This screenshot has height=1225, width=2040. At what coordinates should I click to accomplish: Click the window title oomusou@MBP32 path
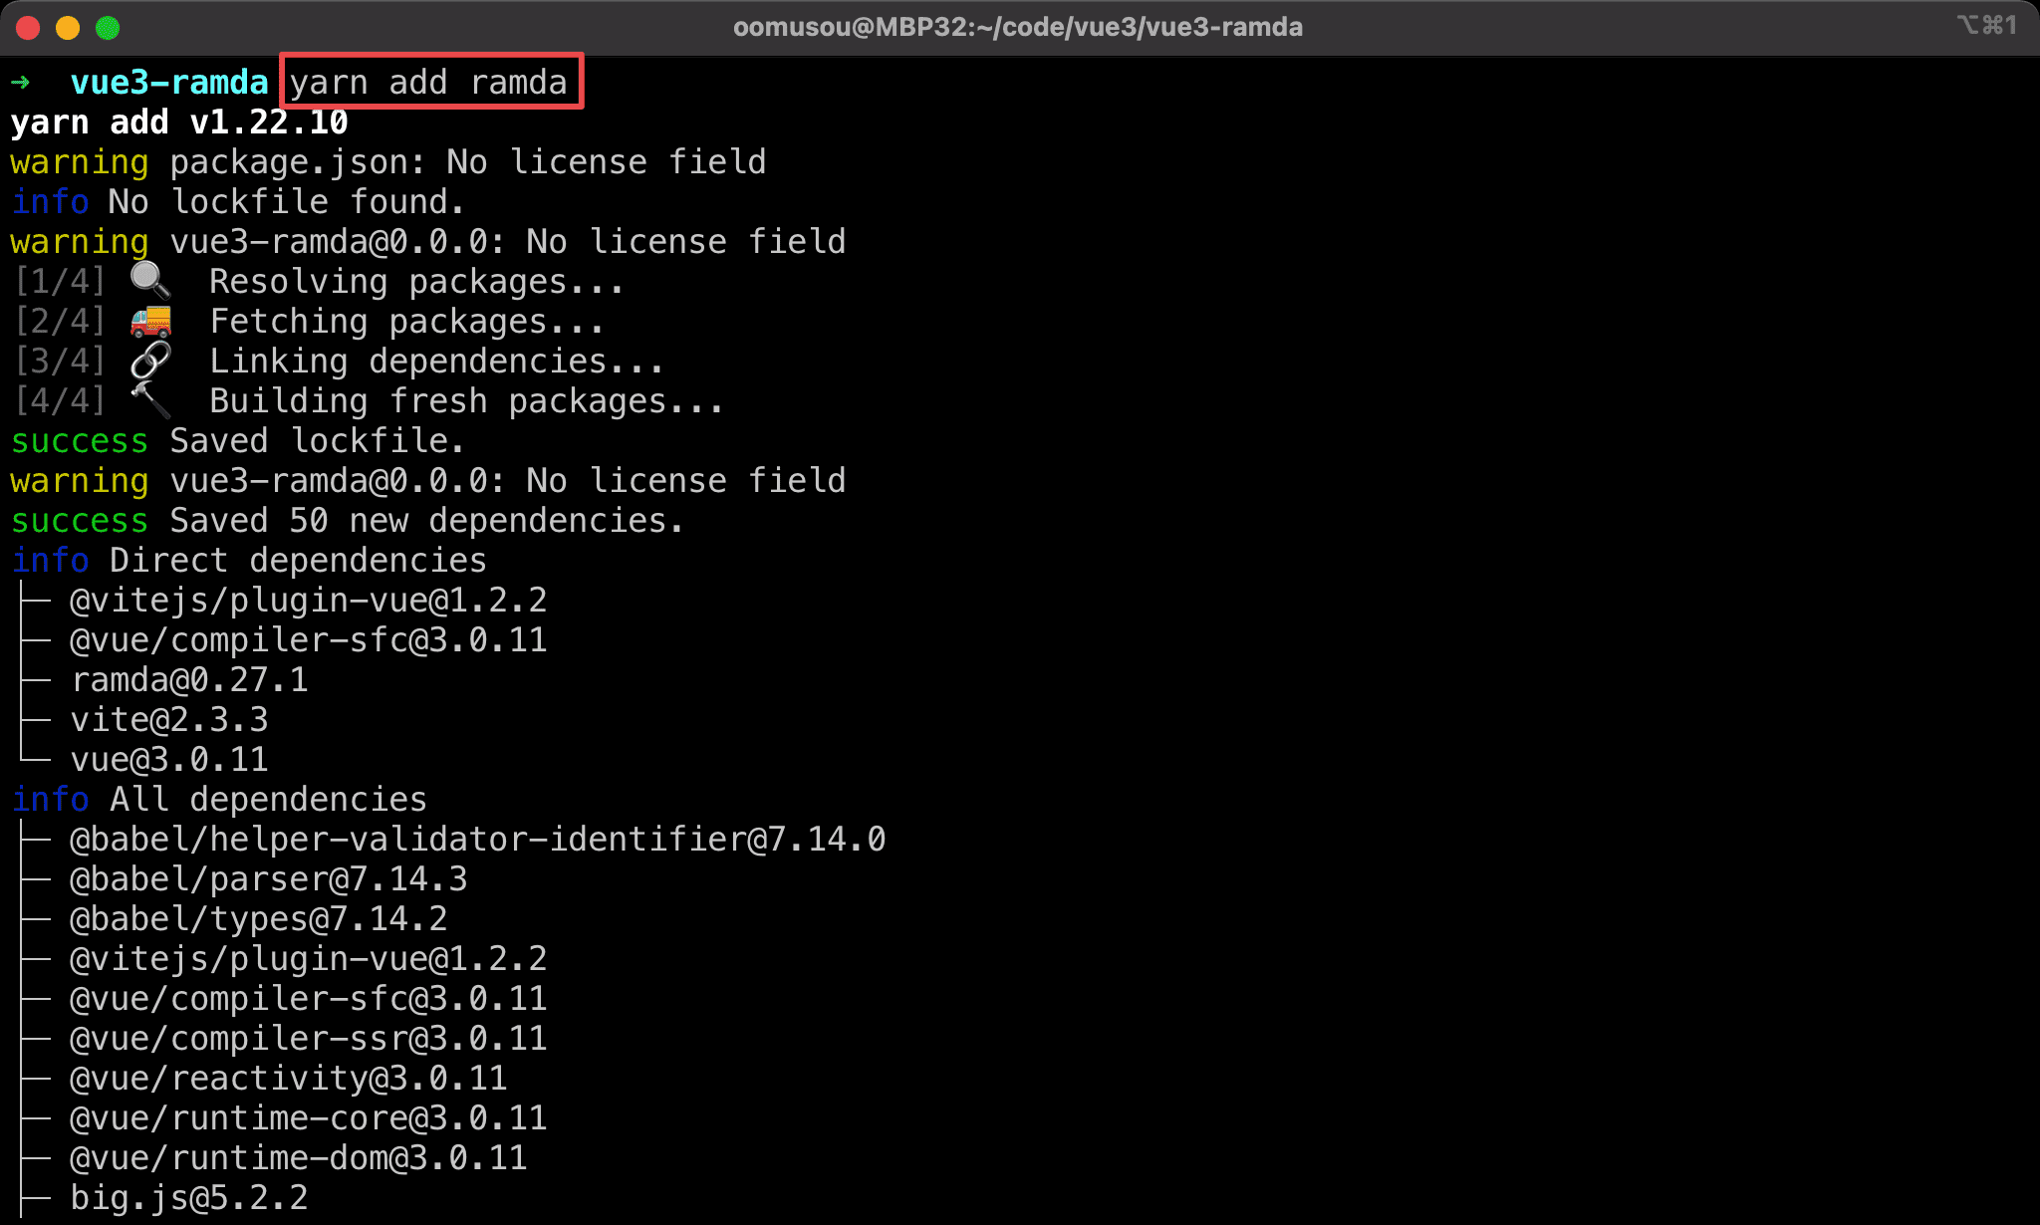1018,27
